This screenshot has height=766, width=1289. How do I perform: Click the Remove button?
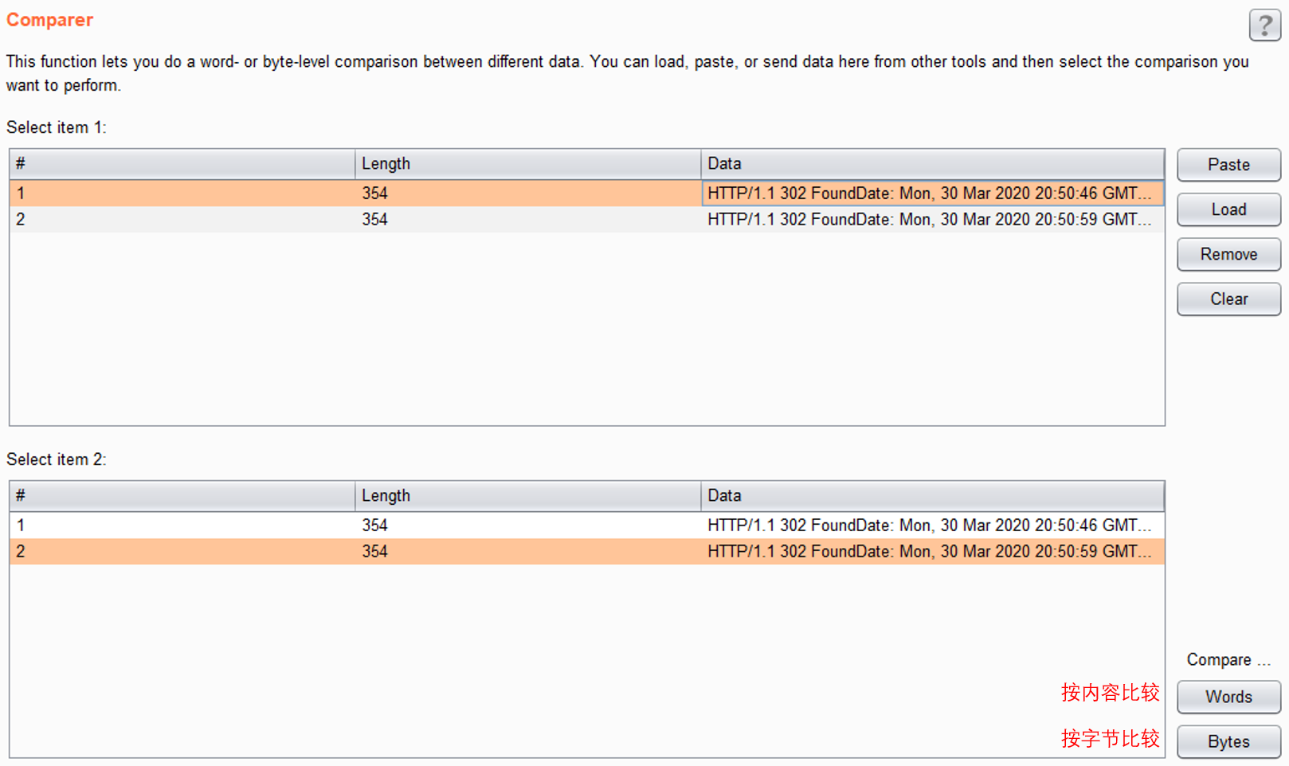pos(1228,254)
